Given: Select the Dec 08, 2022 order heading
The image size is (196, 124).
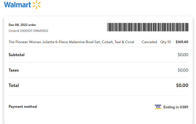Looking at the screenshot, I should (22, 25).
